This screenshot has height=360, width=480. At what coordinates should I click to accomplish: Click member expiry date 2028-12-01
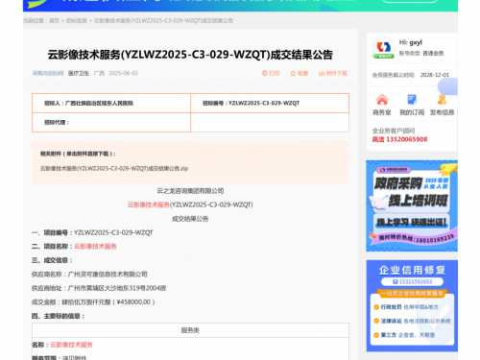(x=435, y=75)
